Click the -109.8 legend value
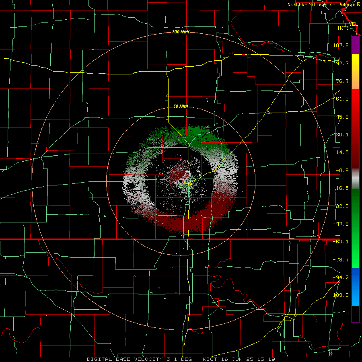 [x=339, y=295]
